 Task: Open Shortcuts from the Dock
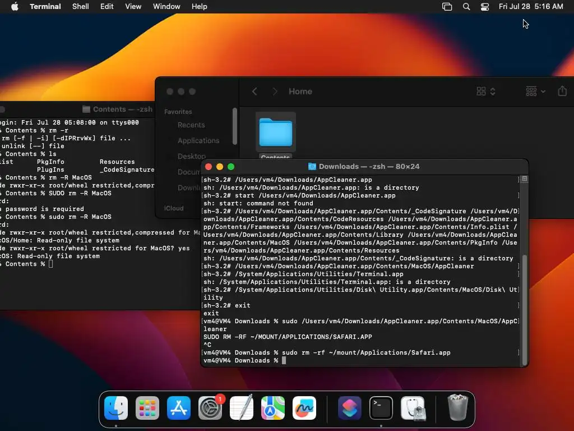350,408
